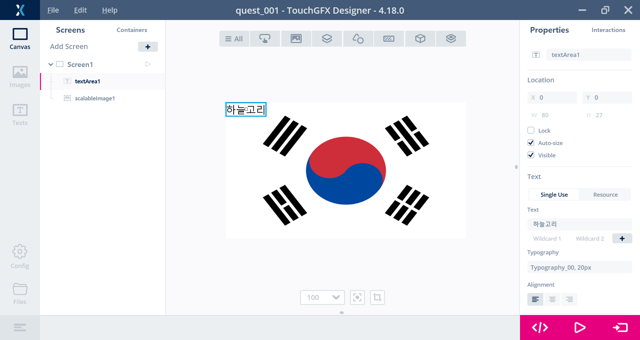Switch to the Screens tab

(70, 30)
